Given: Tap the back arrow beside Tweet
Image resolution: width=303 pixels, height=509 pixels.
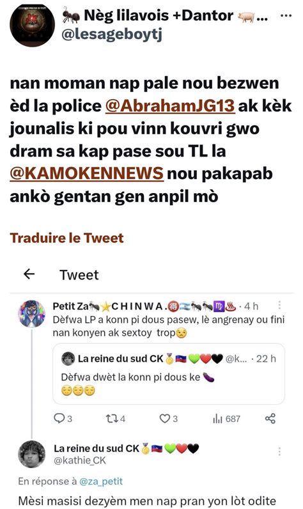Looking at the screenshot, I should click(29, 274).
